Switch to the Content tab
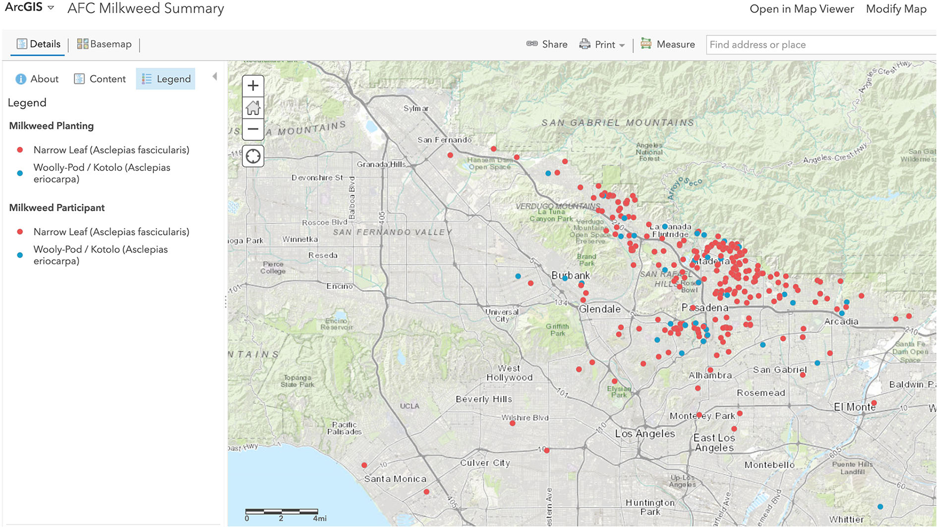Image resolution: width=937 pixels, height=527 pixels. click(x=100, y=79)
